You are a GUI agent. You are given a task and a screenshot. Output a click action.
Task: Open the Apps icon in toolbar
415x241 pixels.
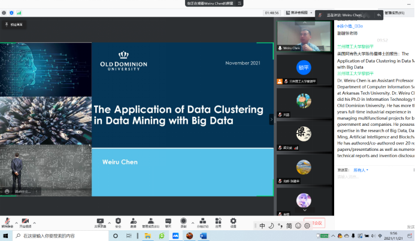tap(218, 221)
